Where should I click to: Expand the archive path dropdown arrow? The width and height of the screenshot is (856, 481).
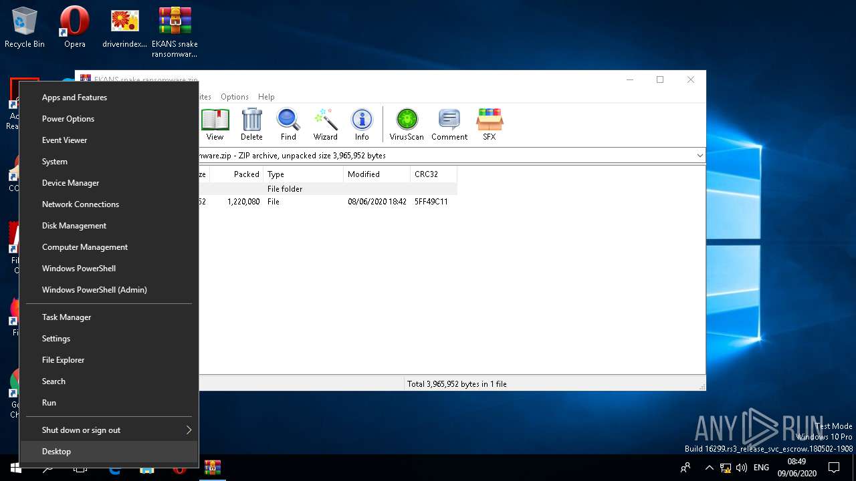(x=700, y=156)
